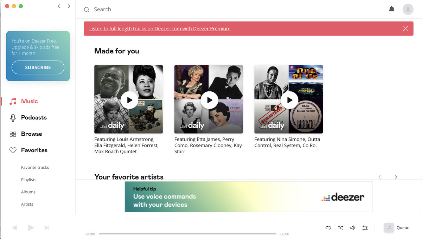This screenshot has height=239, width=422.
Task: Open the Podcasts section
Action: [34, 117]
